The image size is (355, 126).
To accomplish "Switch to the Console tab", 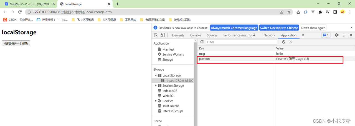I will [196, 35].
